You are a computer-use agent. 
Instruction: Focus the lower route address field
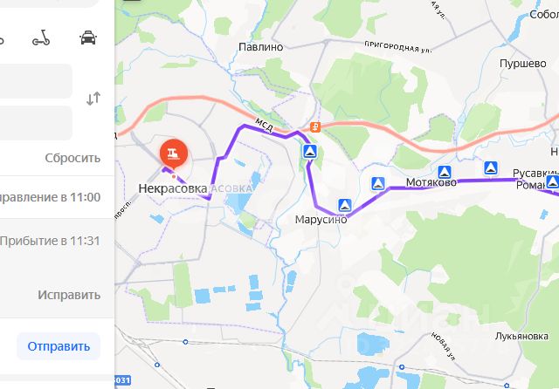pyautogui.click(x=36, y=123)
